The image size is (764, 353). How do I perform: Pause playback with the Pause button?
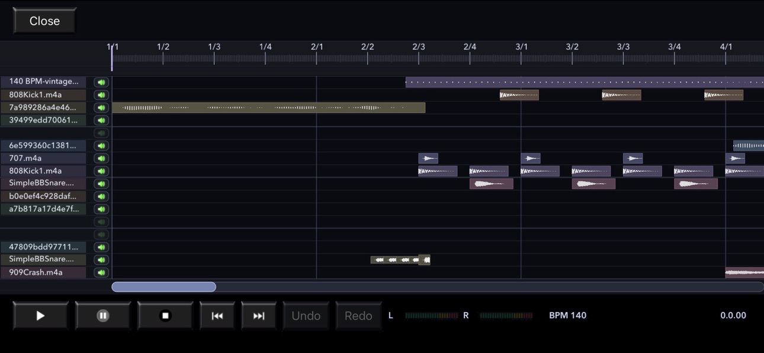click(x=102, y=316)
